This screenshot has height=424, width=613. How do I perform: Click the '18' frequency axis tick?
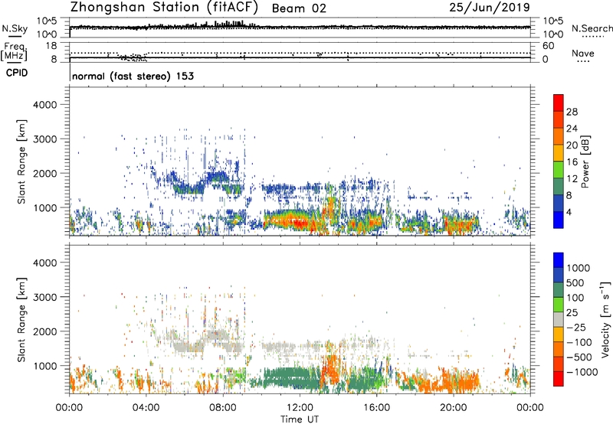click(x=51, y=46)
